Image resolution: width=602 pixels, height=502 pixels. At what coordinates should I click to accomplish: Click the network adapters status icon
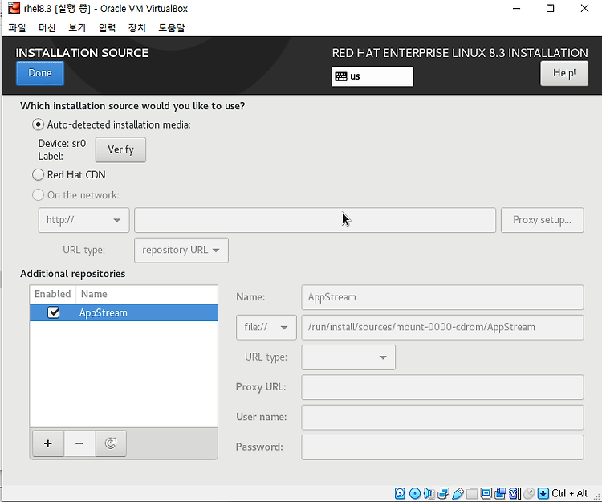click(x=443, y=493)
